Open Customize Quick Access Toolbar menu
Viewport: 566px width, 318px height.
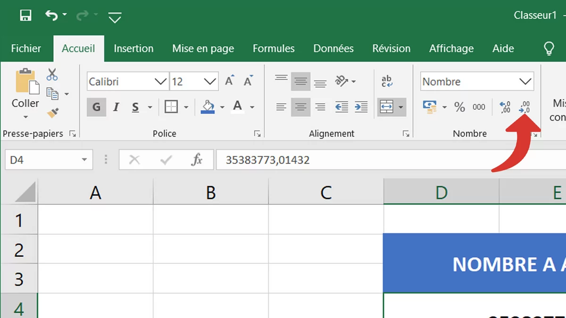(x=115, y=18)
